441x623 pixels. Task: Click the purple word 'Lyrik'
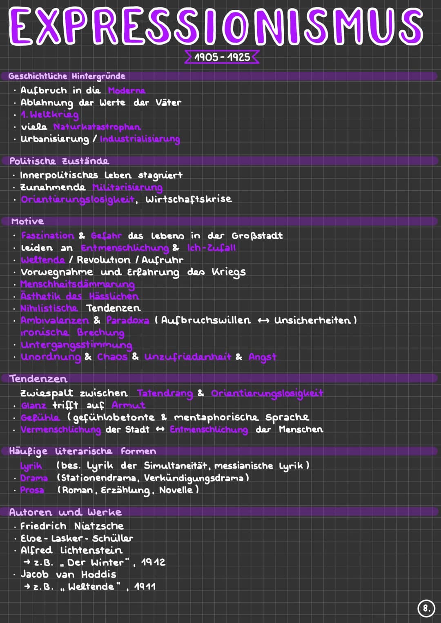(31, 466)
